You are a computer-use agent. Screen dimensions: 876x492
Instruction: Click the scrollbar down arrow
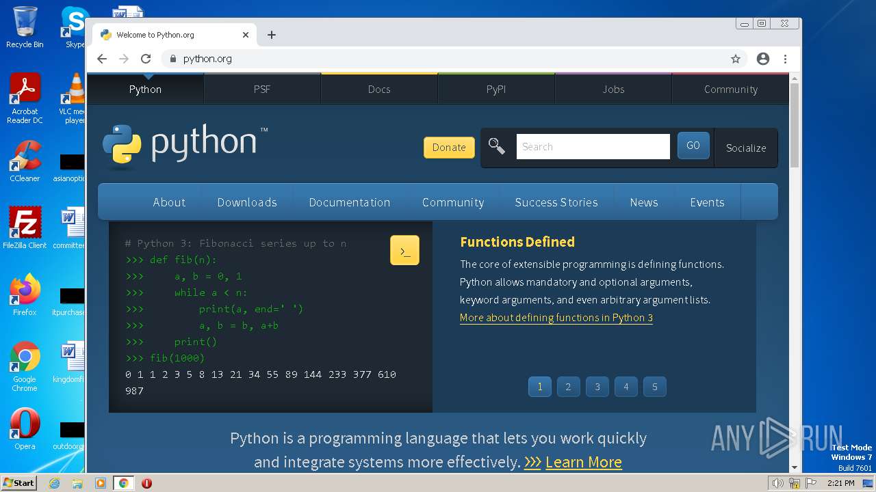[795, 468]
